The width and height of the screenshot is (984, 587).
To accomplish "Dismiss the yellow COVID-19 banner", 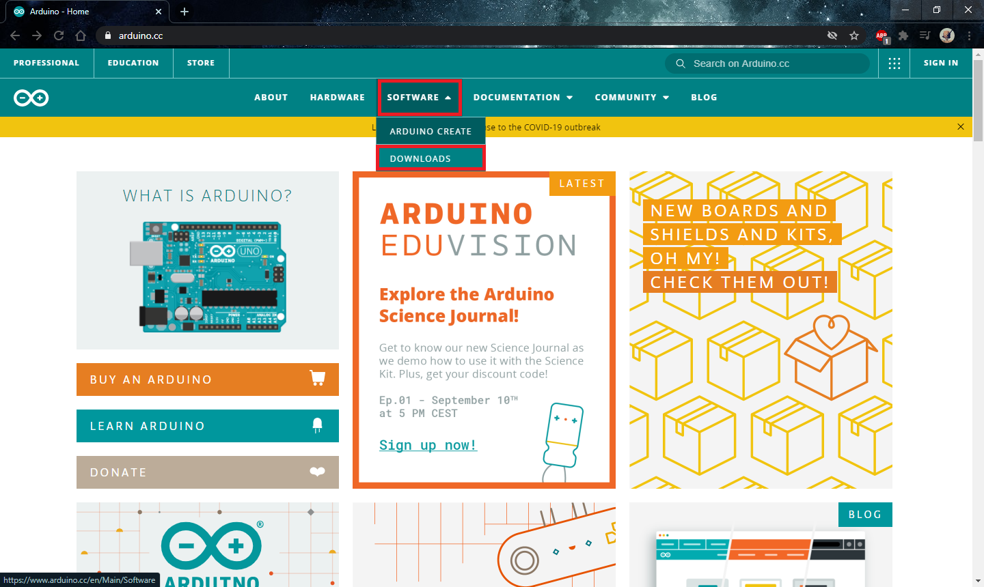I will click(x=961, y=127).
